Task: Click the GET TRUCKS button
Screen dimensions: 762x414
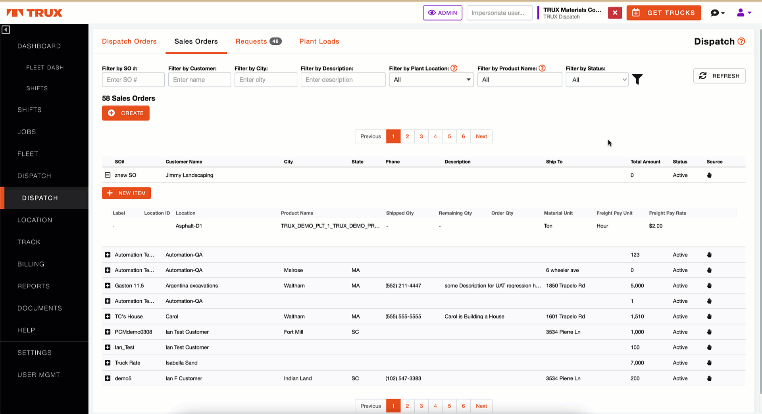Action: 664,13
